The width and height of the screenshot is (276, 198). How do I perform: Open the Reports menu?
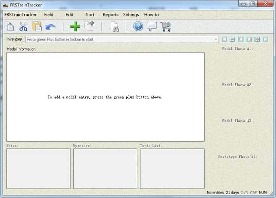[110, 15]
